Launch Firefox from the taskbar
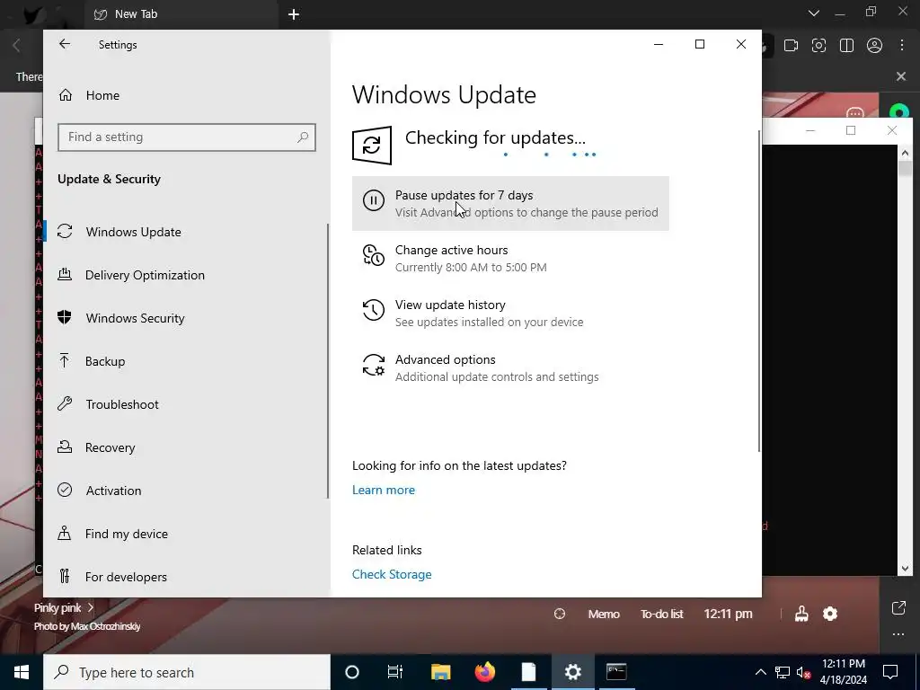Screen dimensions: 920x690 [x=484, y=672]
